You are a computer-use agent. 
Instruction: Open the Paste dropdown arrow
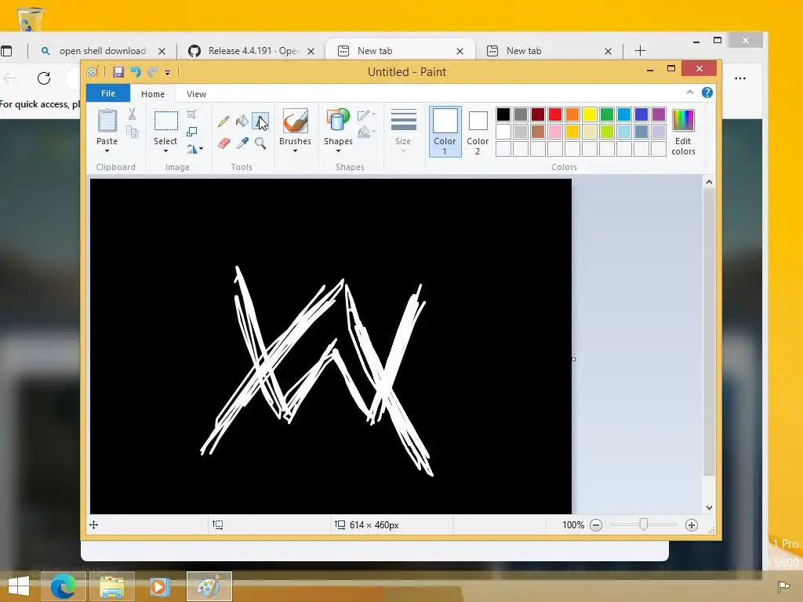coord(107,151)
